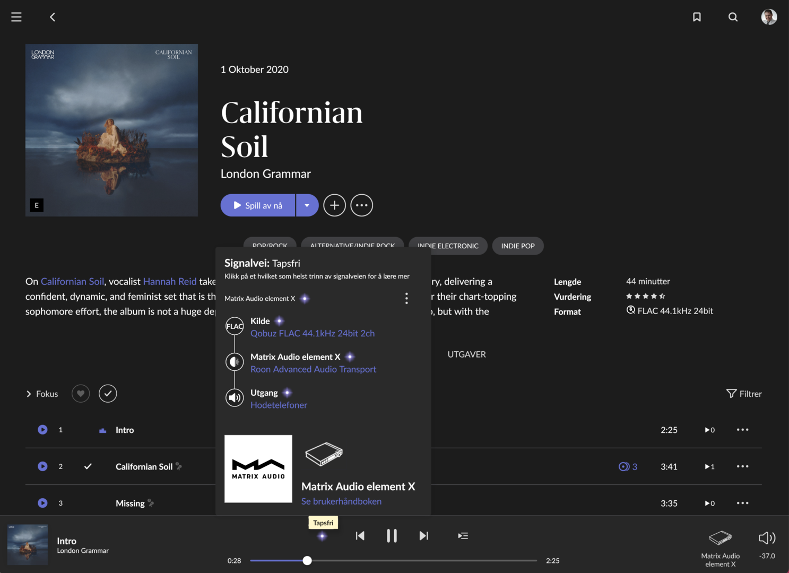This screenshot has height=573, width=789.
Task: Toggle the checkmark picks filter
Action: point(108,394)
